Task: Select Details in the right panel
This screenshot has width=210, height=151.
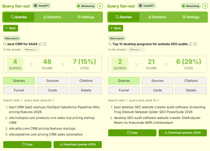Action: click(x=191, y=90)
